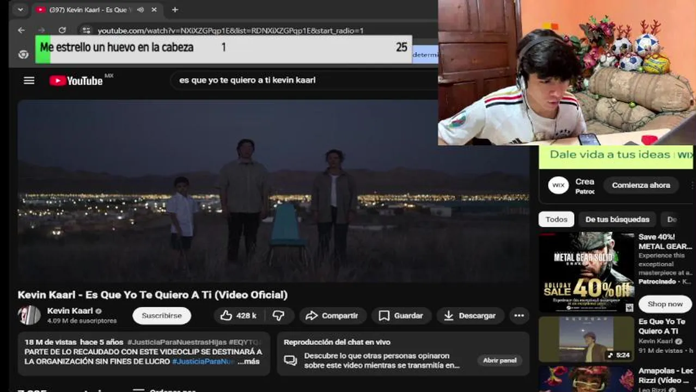Click Shop now on the Metal Gear ad
Screen dimensions: 696x392
[x=665, y=304]
